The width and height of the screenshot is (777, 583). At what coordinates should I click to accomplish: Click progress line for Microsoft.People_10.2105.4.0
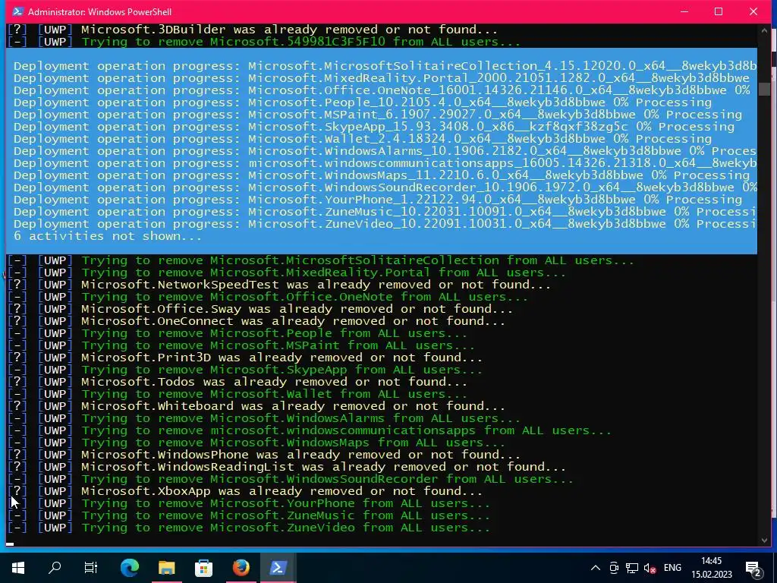point(363,102)
